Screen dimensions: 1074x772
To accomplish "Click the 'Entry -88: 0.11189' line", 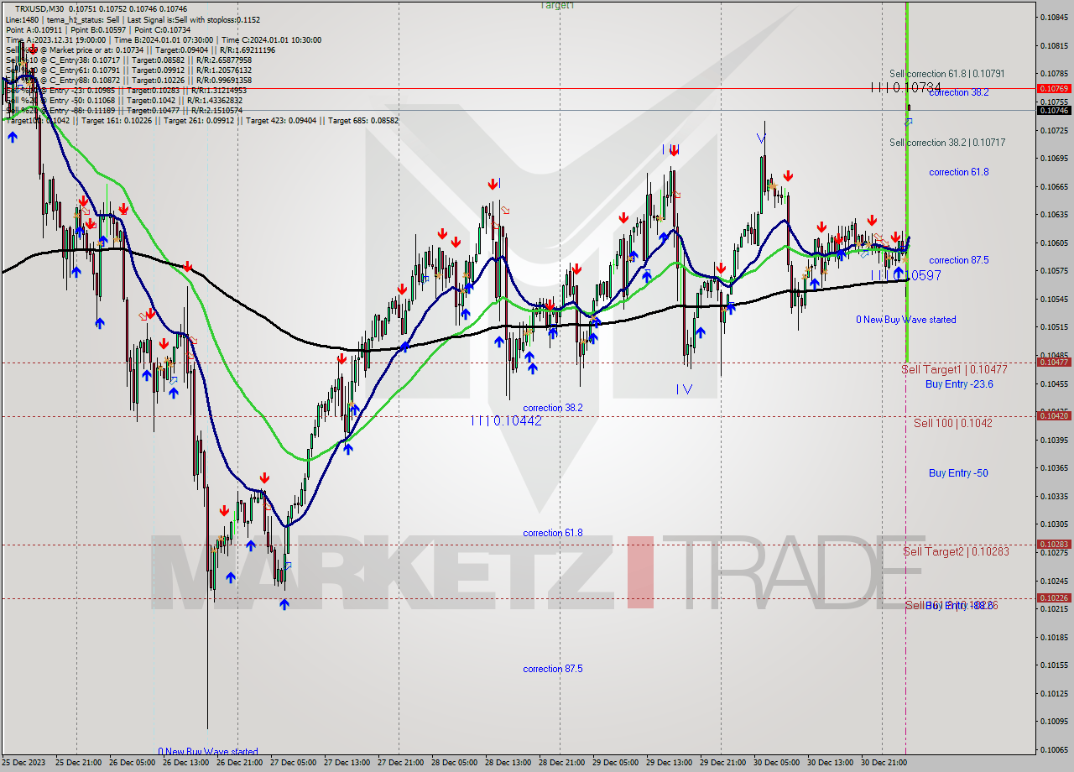I will click(x=124, y=110).
